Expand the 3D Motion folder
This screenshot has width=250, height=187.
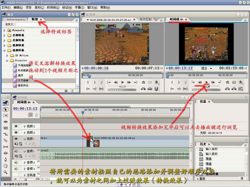click(x=7, y=55)
